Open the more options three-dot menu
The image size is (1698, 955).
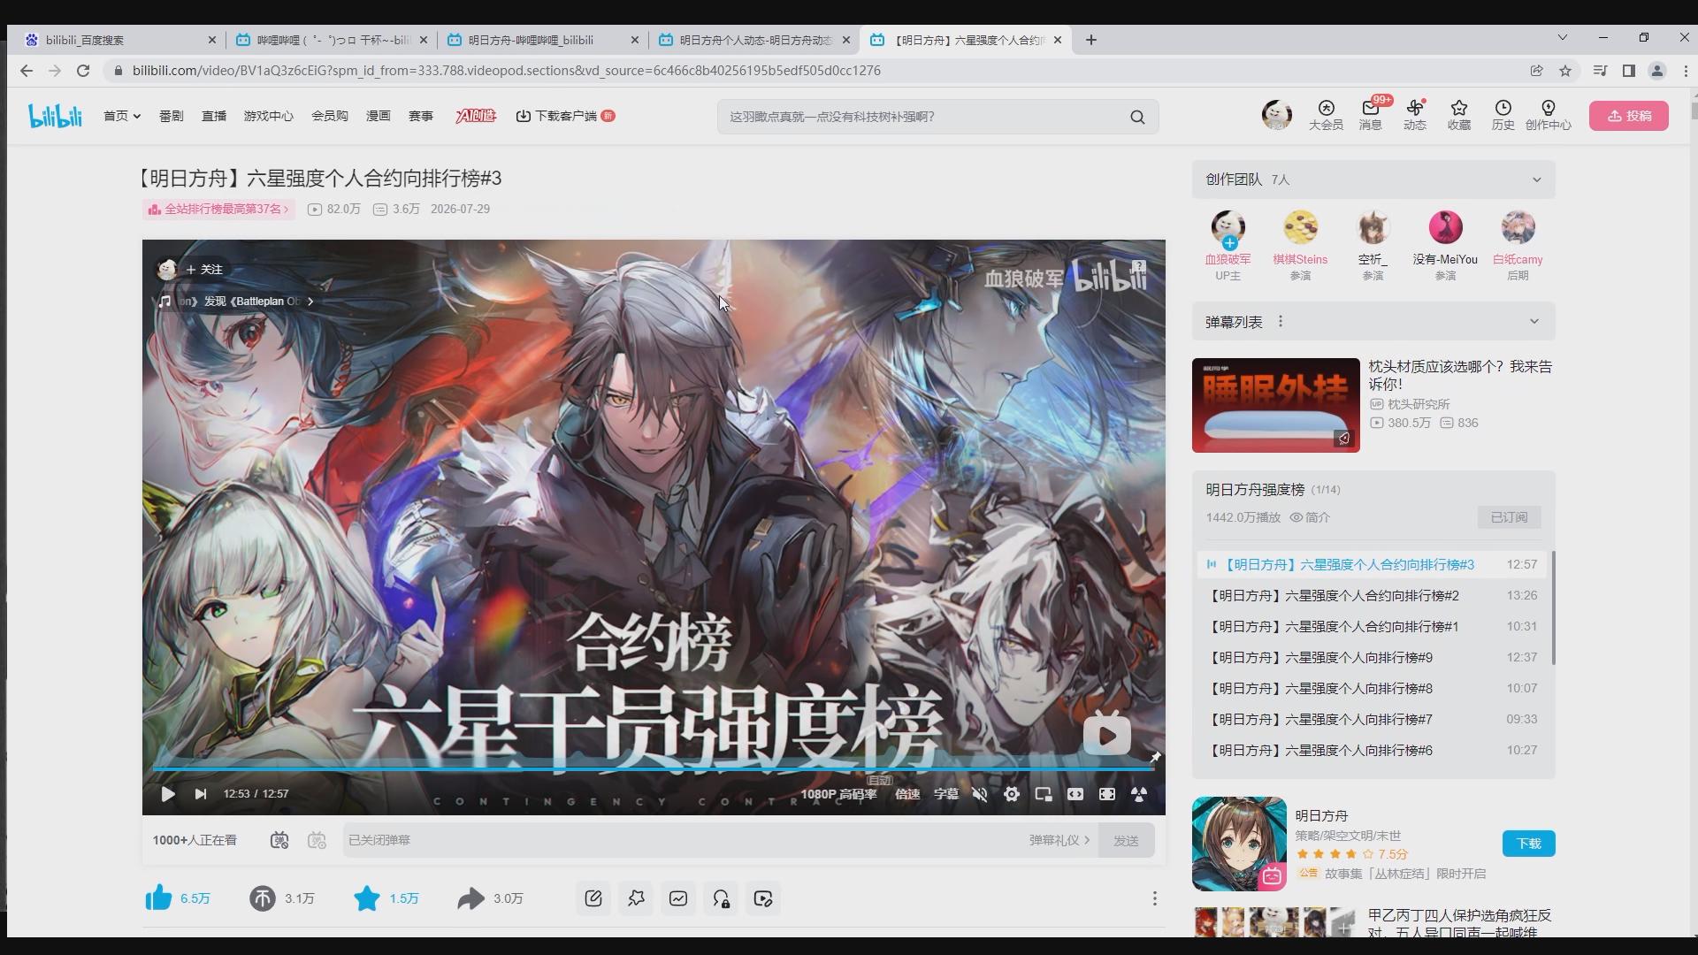[x=1154, y=898]
